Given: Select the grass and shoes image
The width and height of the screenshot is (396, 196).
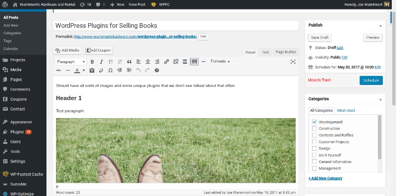Looking at the screenshot, I should 175,150.
